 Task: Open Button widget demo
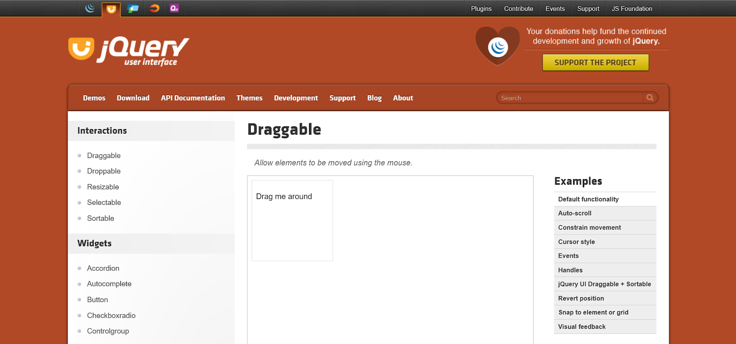click(98, 300)
